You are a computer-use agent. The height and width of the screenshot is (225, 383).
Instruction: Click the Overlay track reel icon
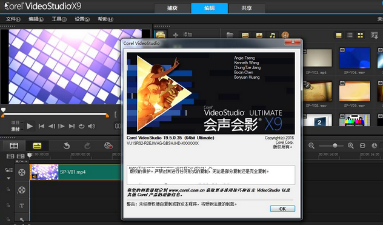pos(22,190)
